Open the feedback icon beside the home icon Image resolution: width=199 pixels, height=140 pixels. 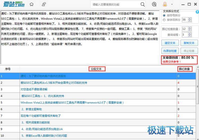44,4
